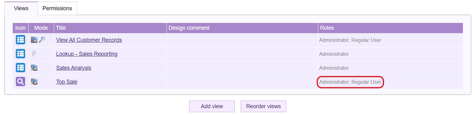Click the device mode icon in first row

point(34,40)
